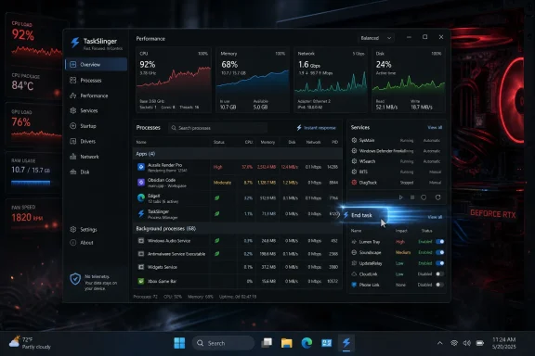Viewport: 535px width, 356px height.
Task: Enable the CloudLink startup toggle
Action: pyautogui.click(x=440, y=273)
